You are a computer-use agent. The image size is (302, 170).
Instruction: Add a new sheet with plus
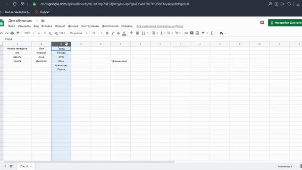[5, 166]
